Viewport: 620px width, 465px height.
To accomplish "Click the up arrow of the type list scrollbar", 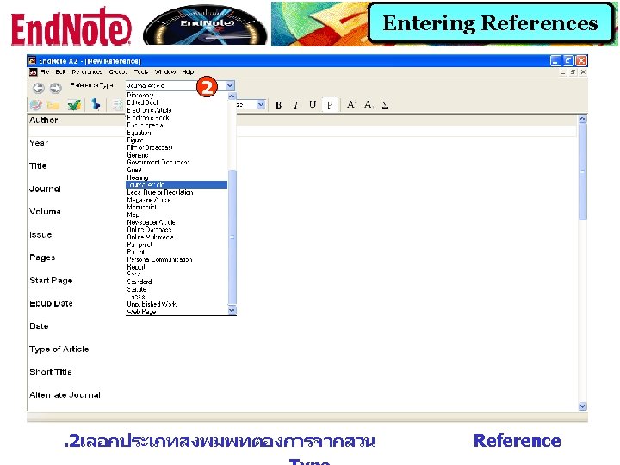I will (x=232, y=96).
